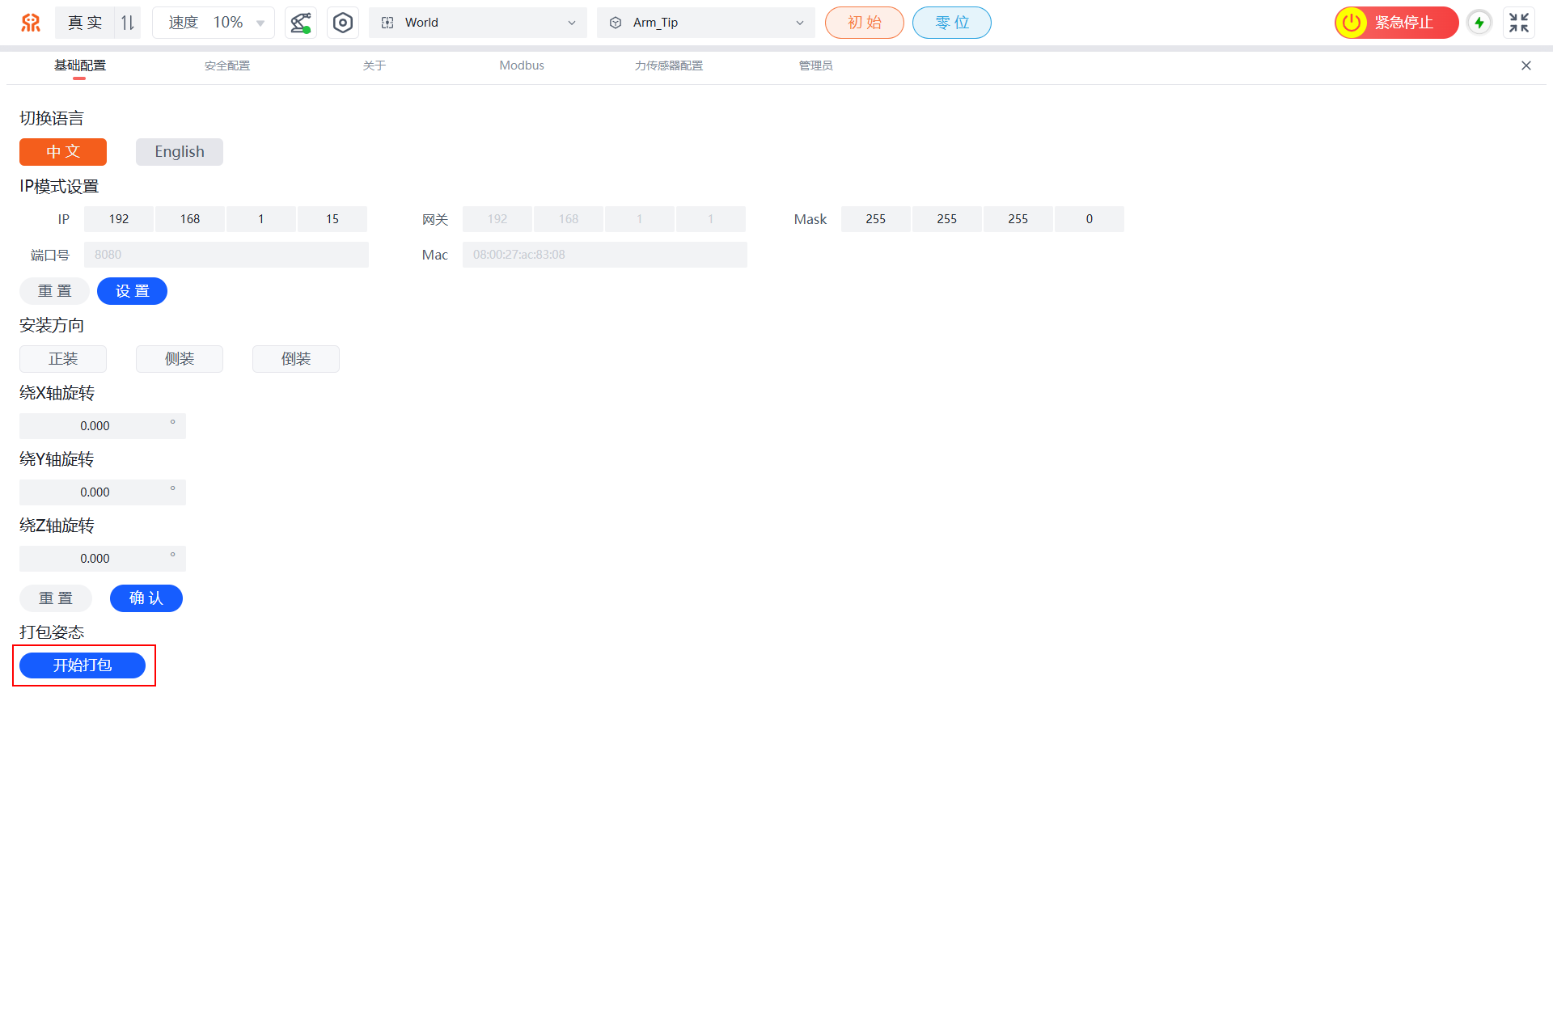Click the orange robot logo icon
The width and height of the screenshot is (1553, 1035).
(31, 23)
